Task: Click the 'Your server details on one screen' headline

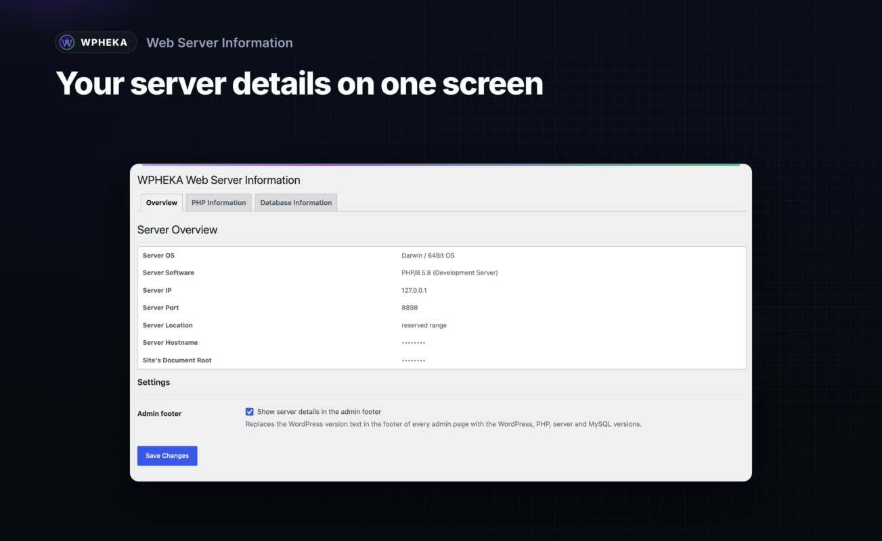Action: tap(299, 83)
